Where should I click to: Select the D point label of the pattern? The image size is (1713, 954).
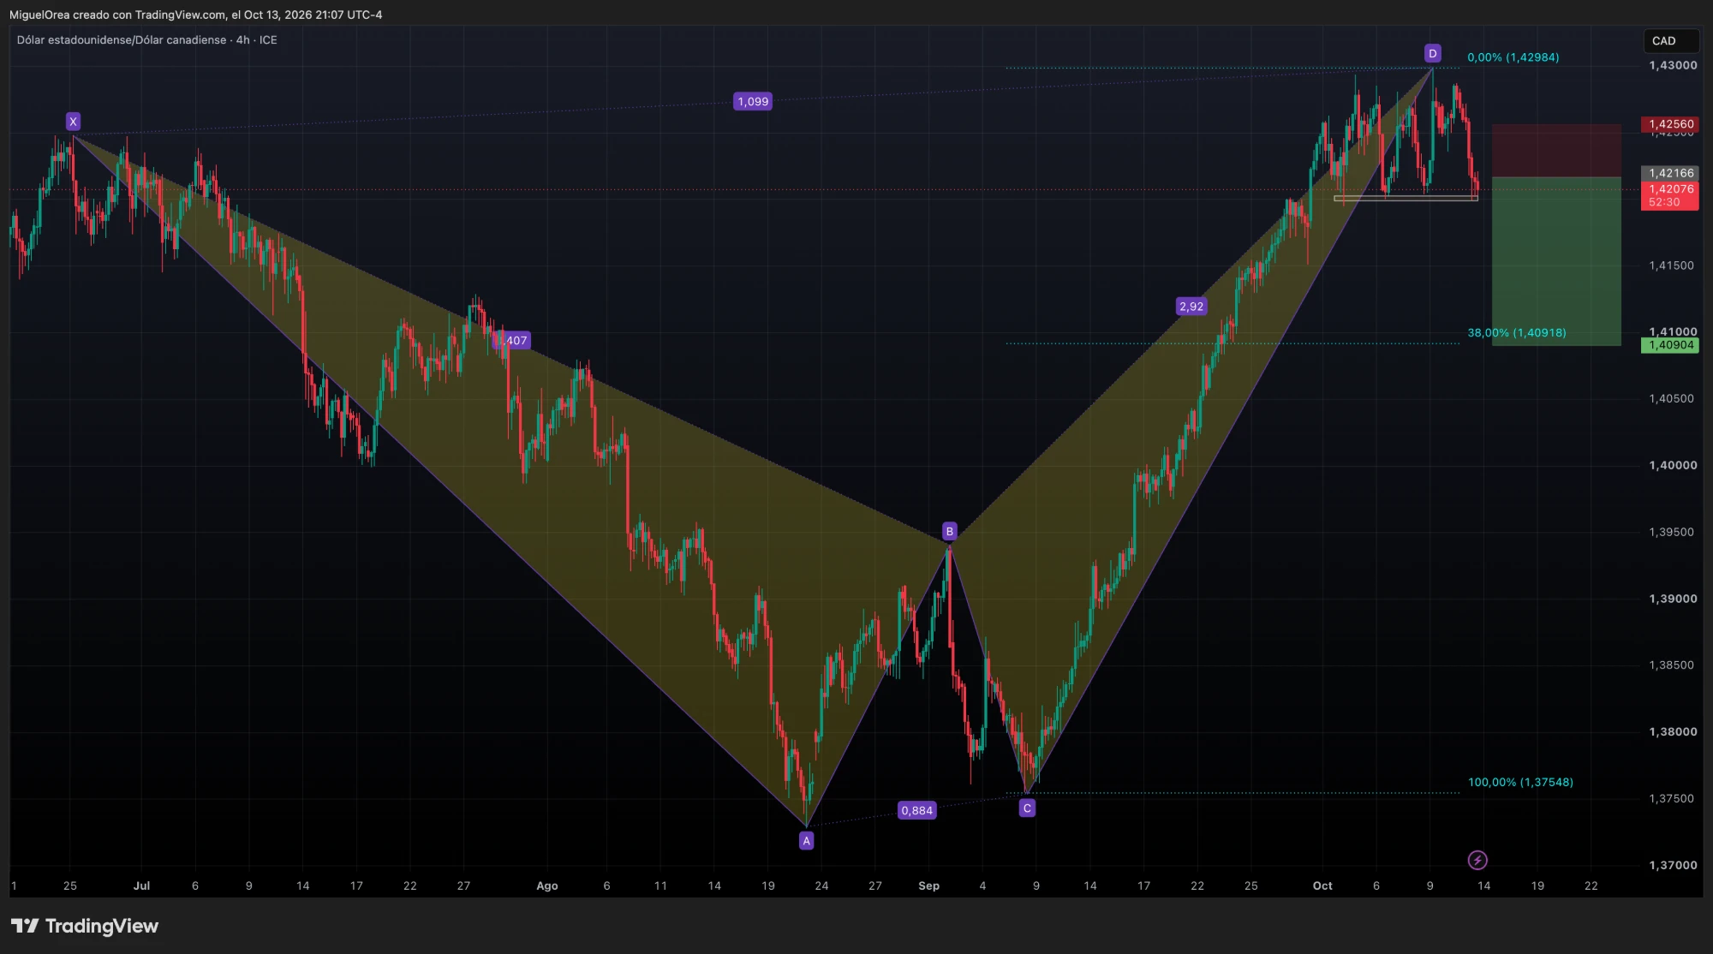1432,53
